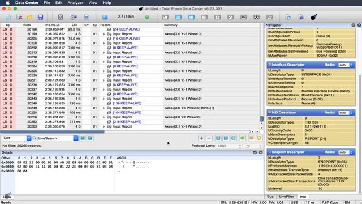The image size is (362, 204).
Task: Click the green circle icon in filter bar
Action: click(x=243, y=138)
